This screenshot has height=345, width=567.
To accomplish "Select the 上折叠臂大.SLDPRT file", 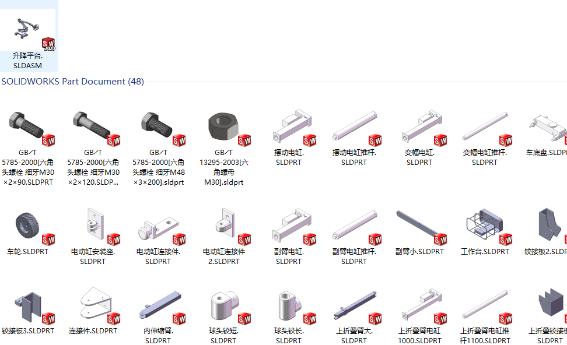I will [355, 315].
